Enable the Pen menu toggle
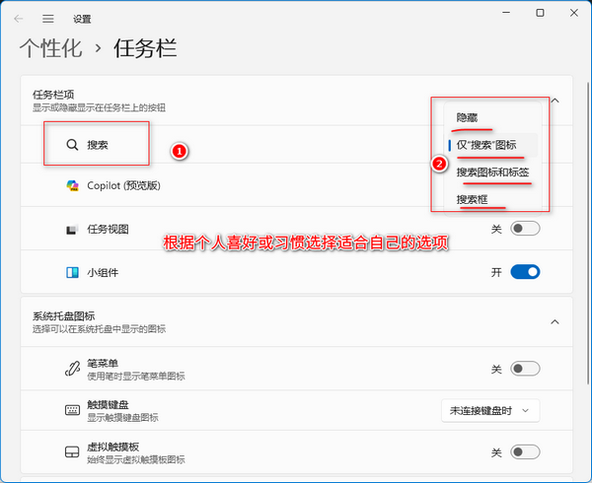 pyautogui.click(x=525, y=369)
